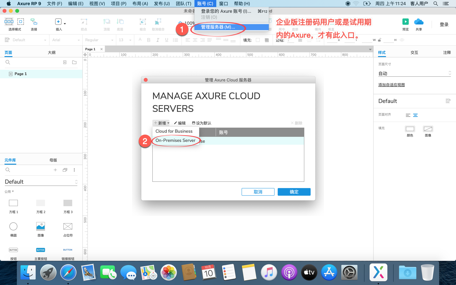This screenshot has height=285, width=456.
Task: Toggle italic text formatting
Action: click(x=157, y=40)
